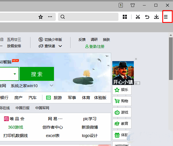This screenshot has height=146, width=173.
Task: Open the downloads manager icon
Action: click(x=156, y=17)
